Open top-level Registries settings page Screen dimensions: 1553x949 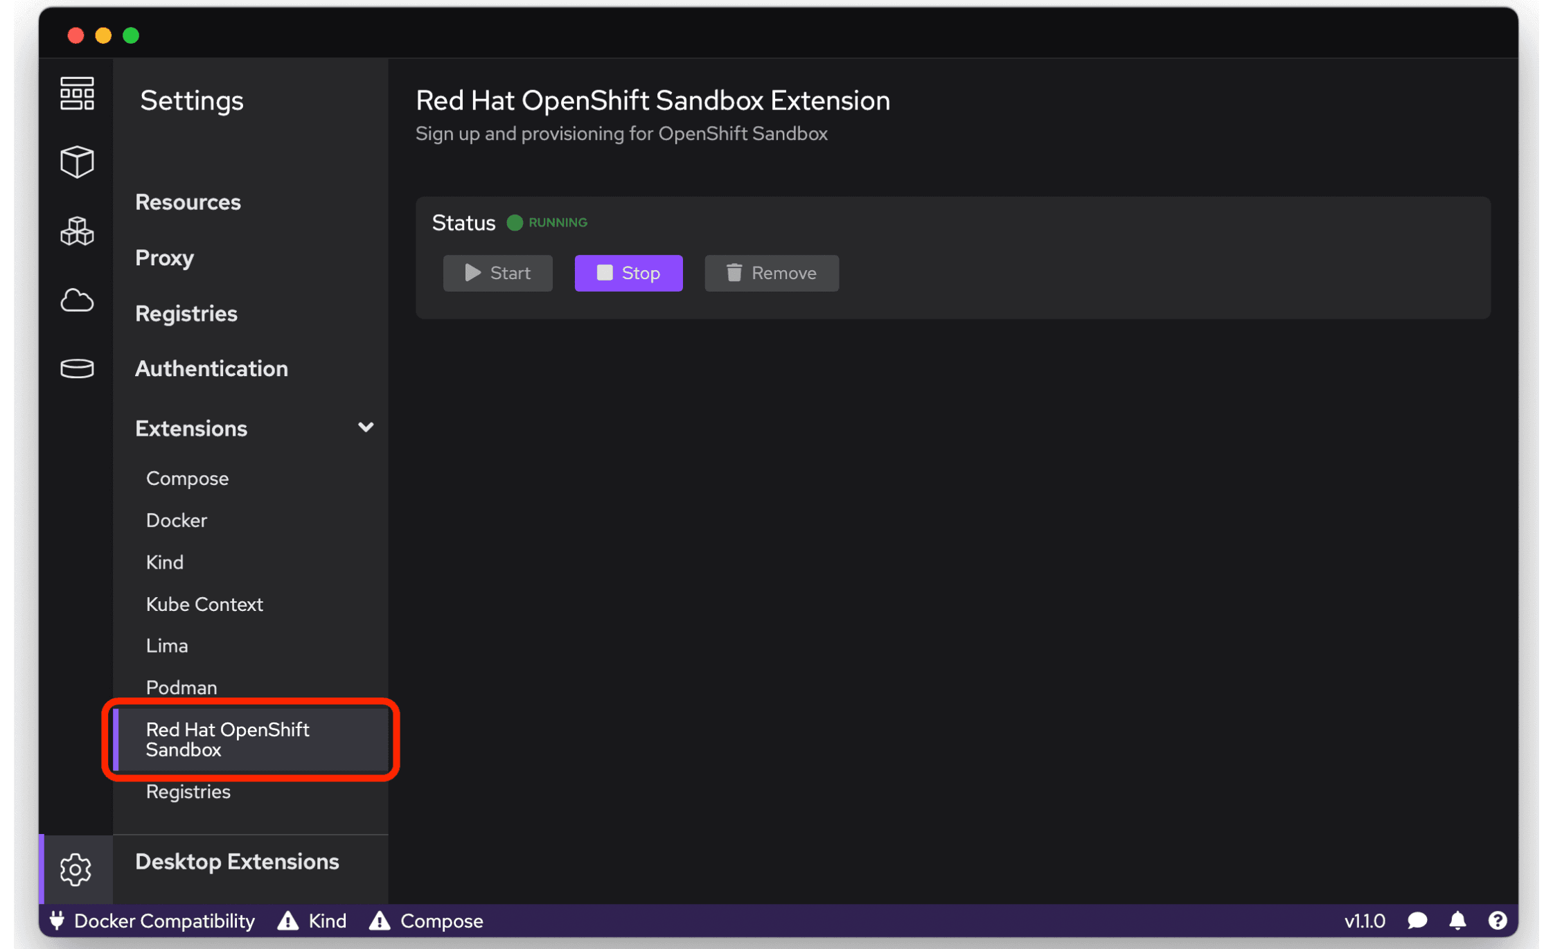coord(186,314)
